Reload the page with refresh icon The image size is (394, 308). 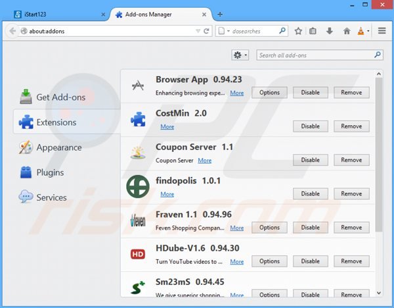pos(206,31)
